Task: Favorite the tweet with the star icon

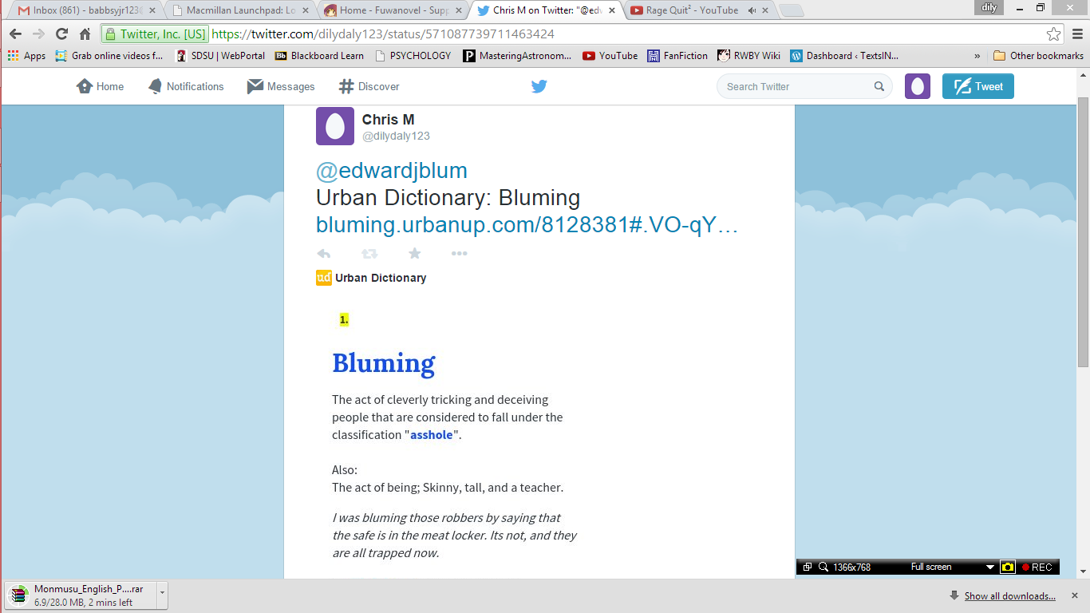Action: 414,254
